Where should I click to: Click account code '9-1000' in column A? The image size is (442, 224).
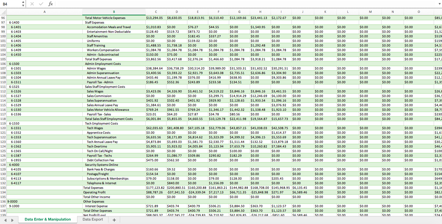(45, 206)
